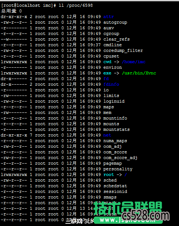The image size is (179, 226).
Task: Click the cmdline file name
Action: pos(112,45)
